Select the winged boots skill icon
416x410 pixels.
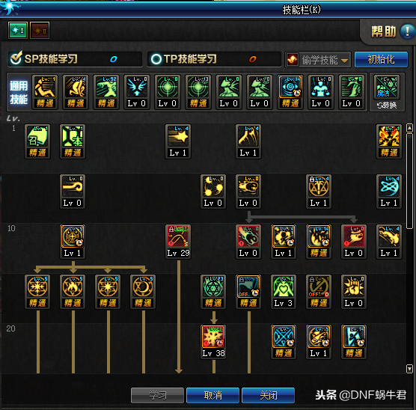click(137, 91)
